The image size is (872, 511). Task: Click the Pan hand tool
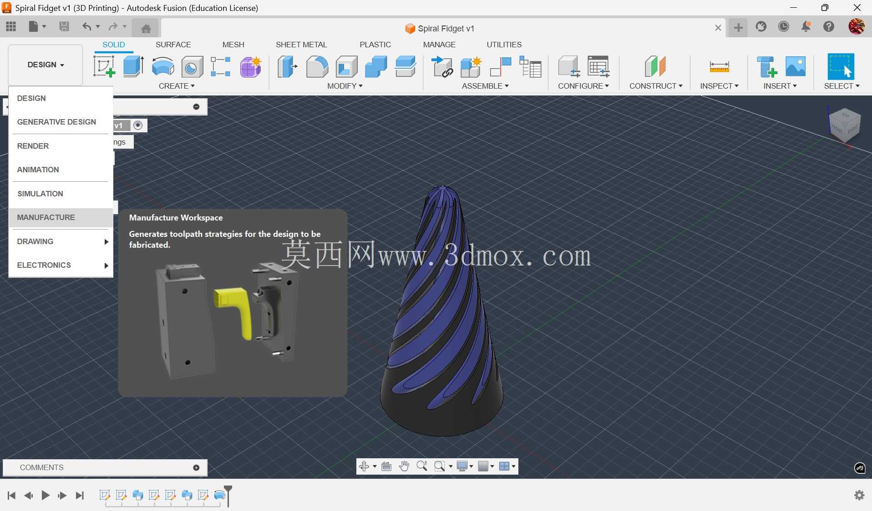404,466
